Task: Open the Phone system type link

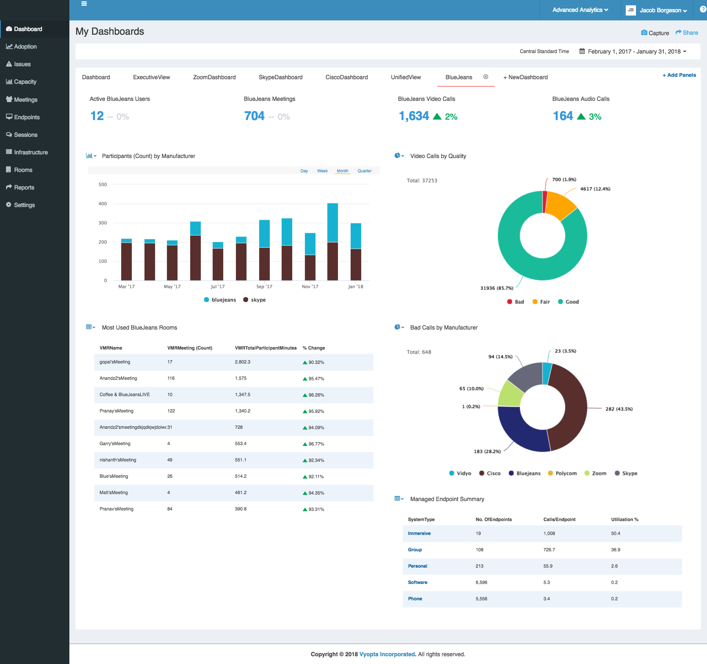Action: 415,599
